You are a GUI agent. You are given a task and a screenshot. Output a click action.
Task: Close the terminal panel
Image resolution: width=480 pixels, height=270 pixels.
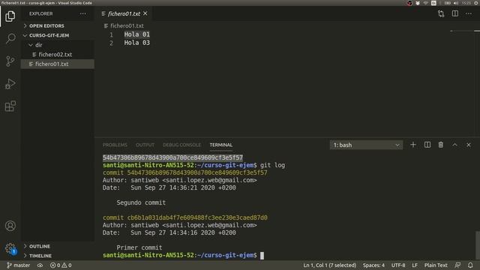coord(469,145)
